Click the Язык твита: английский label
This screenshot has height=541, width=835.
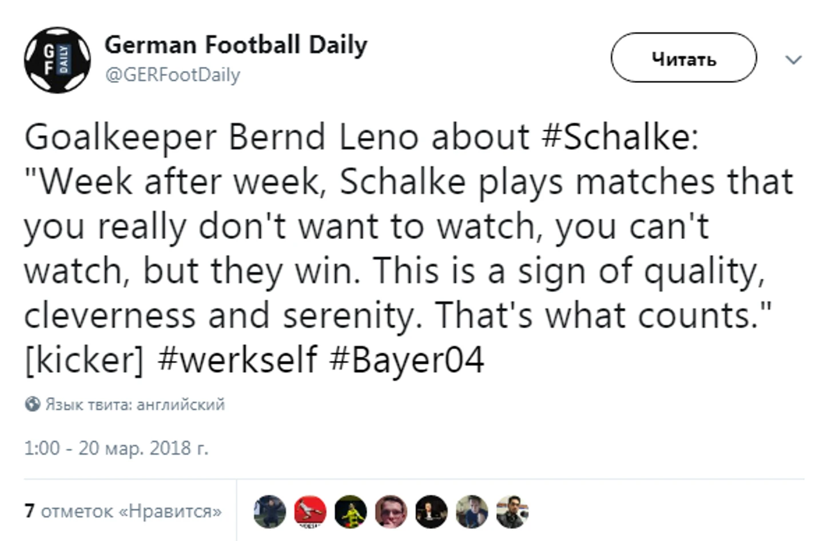(135, 404)
